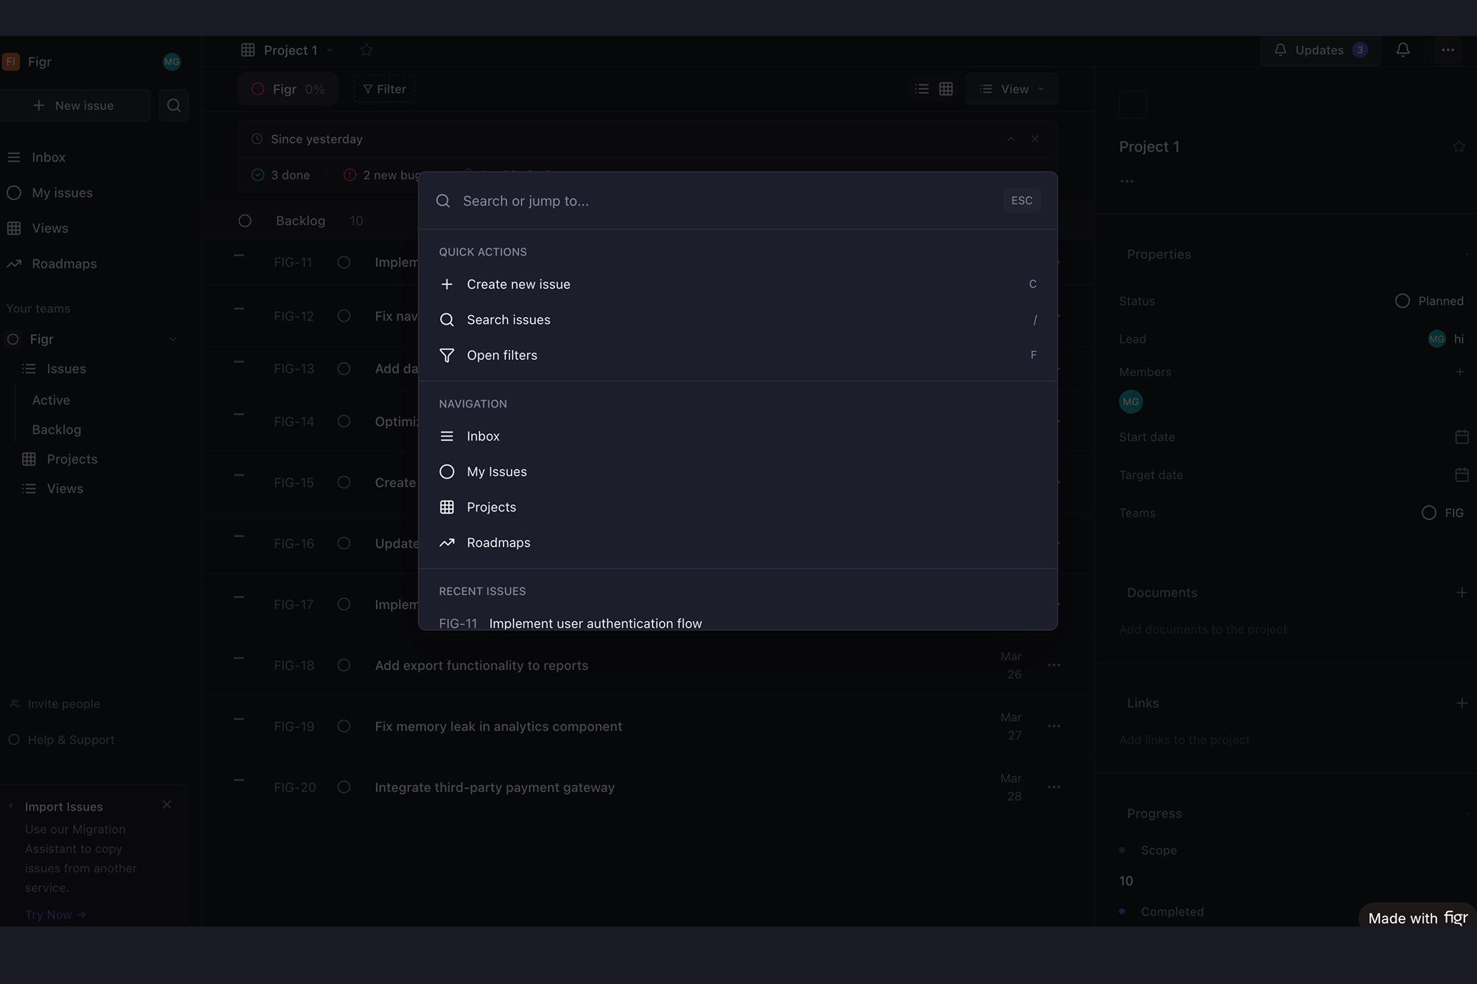Collapse the Figr team chevron
Viewport: 1477px width, 984px height.
click(x=173, y=339)
